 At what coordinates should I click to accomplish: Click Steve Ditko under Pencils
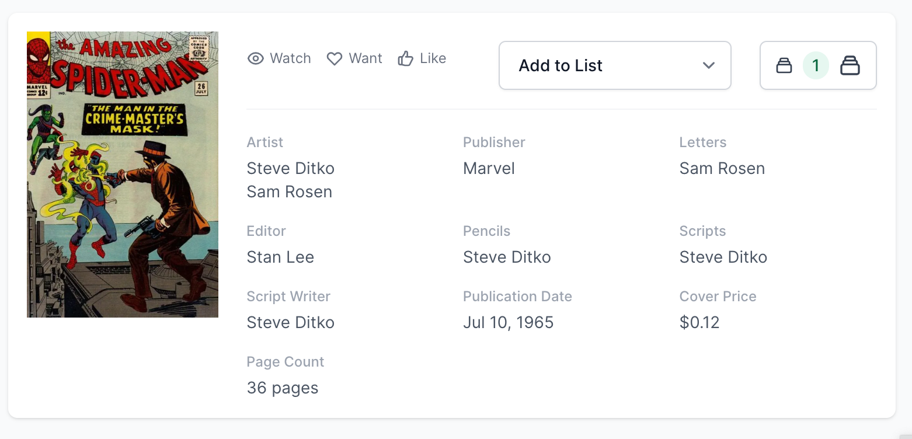pyautogui.click(x=507, y=257)
